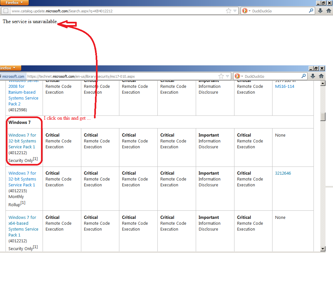Image resolution: width=333 pixels, height=281 pixels.
Task: Open the Windows Server 2008 Itanium-based Systems link
Action: pyautogui.click(x=23, y=92)
